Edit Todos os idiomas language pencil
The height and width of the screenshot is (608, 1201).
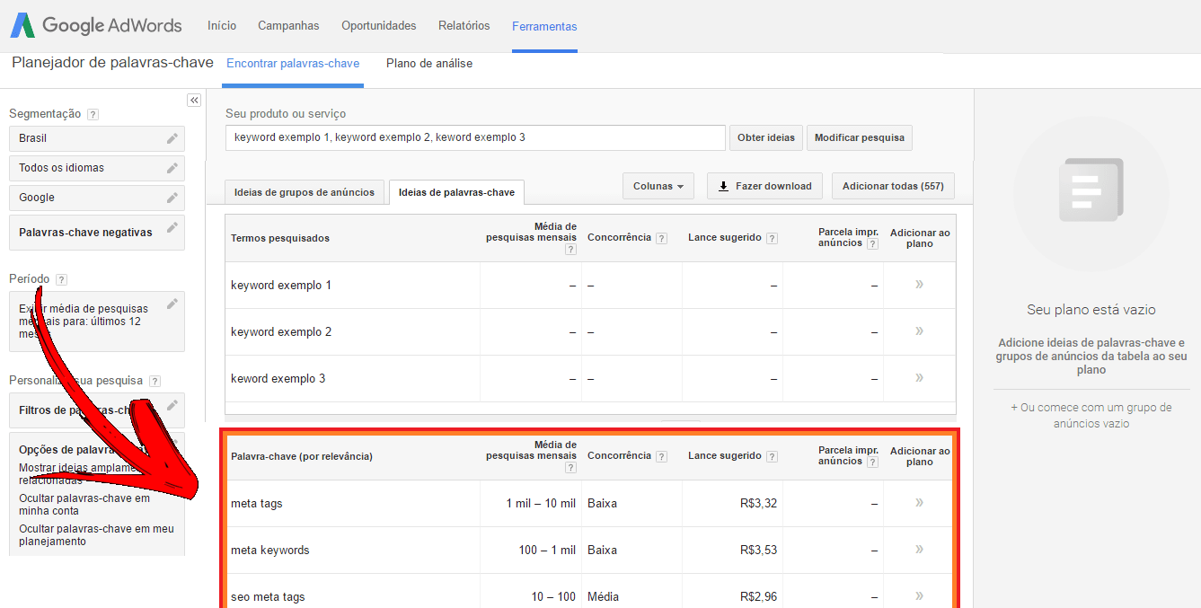[x=172, y=168]
